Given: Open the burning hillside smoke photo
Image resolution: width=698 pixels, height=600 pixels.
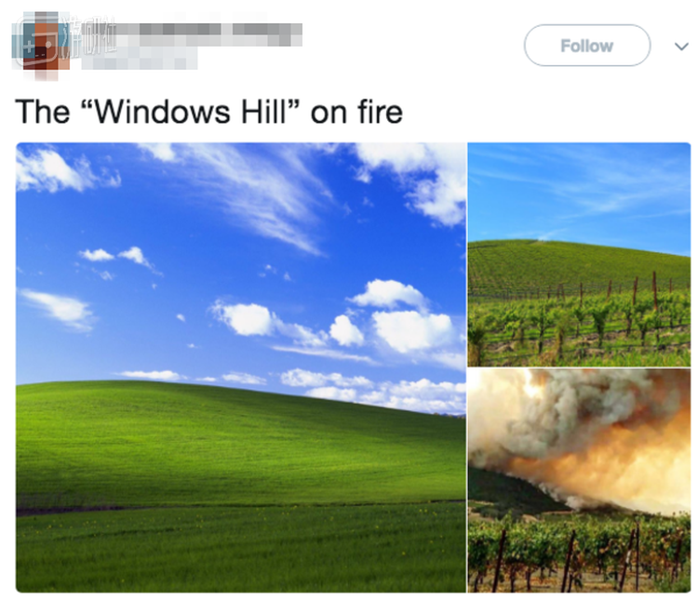Looking at the screenshot, I should coord(579,480).
